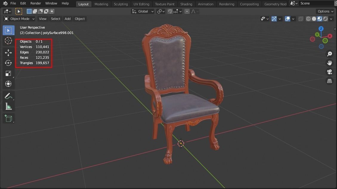Click the X axis on navigation gizmo
Screen dimensions: 337x189
click(330, 36)
